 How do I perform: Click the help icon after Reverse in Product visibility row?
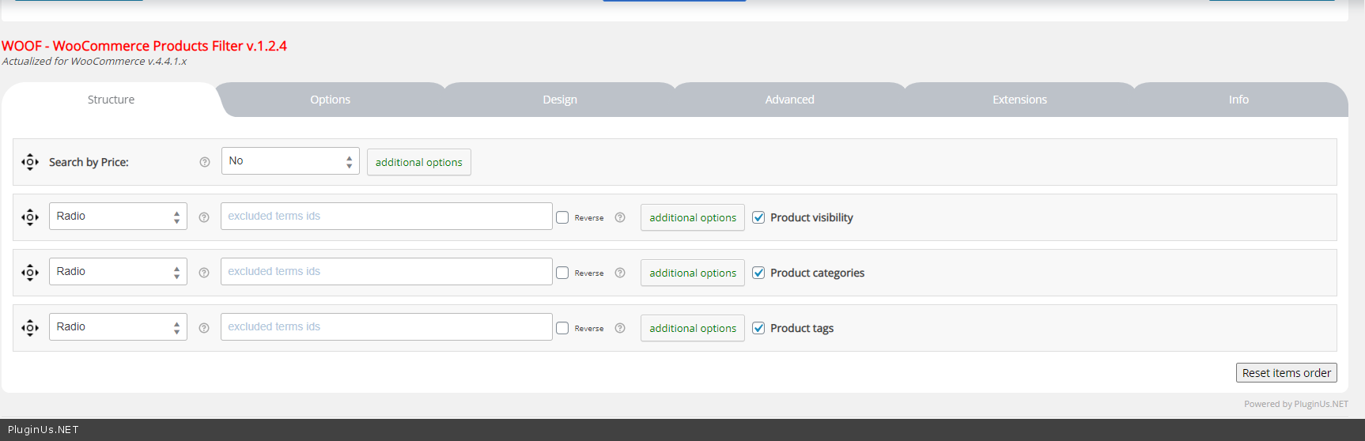pyautogui.click(x=620, y=217)
